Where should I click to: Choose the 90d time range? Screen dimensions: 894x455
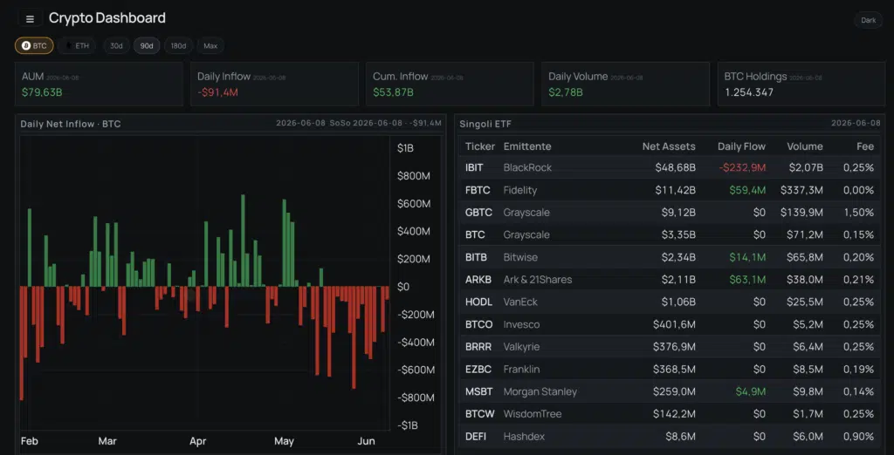tap(147, 45)
